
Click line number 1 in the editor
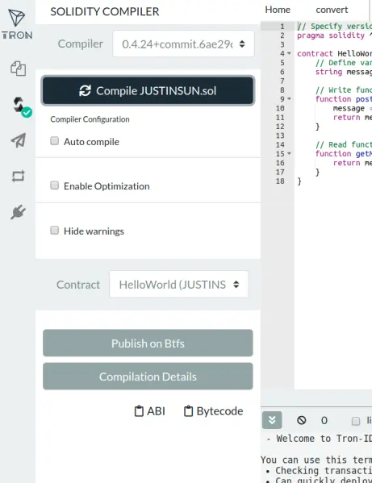(282, 26)
